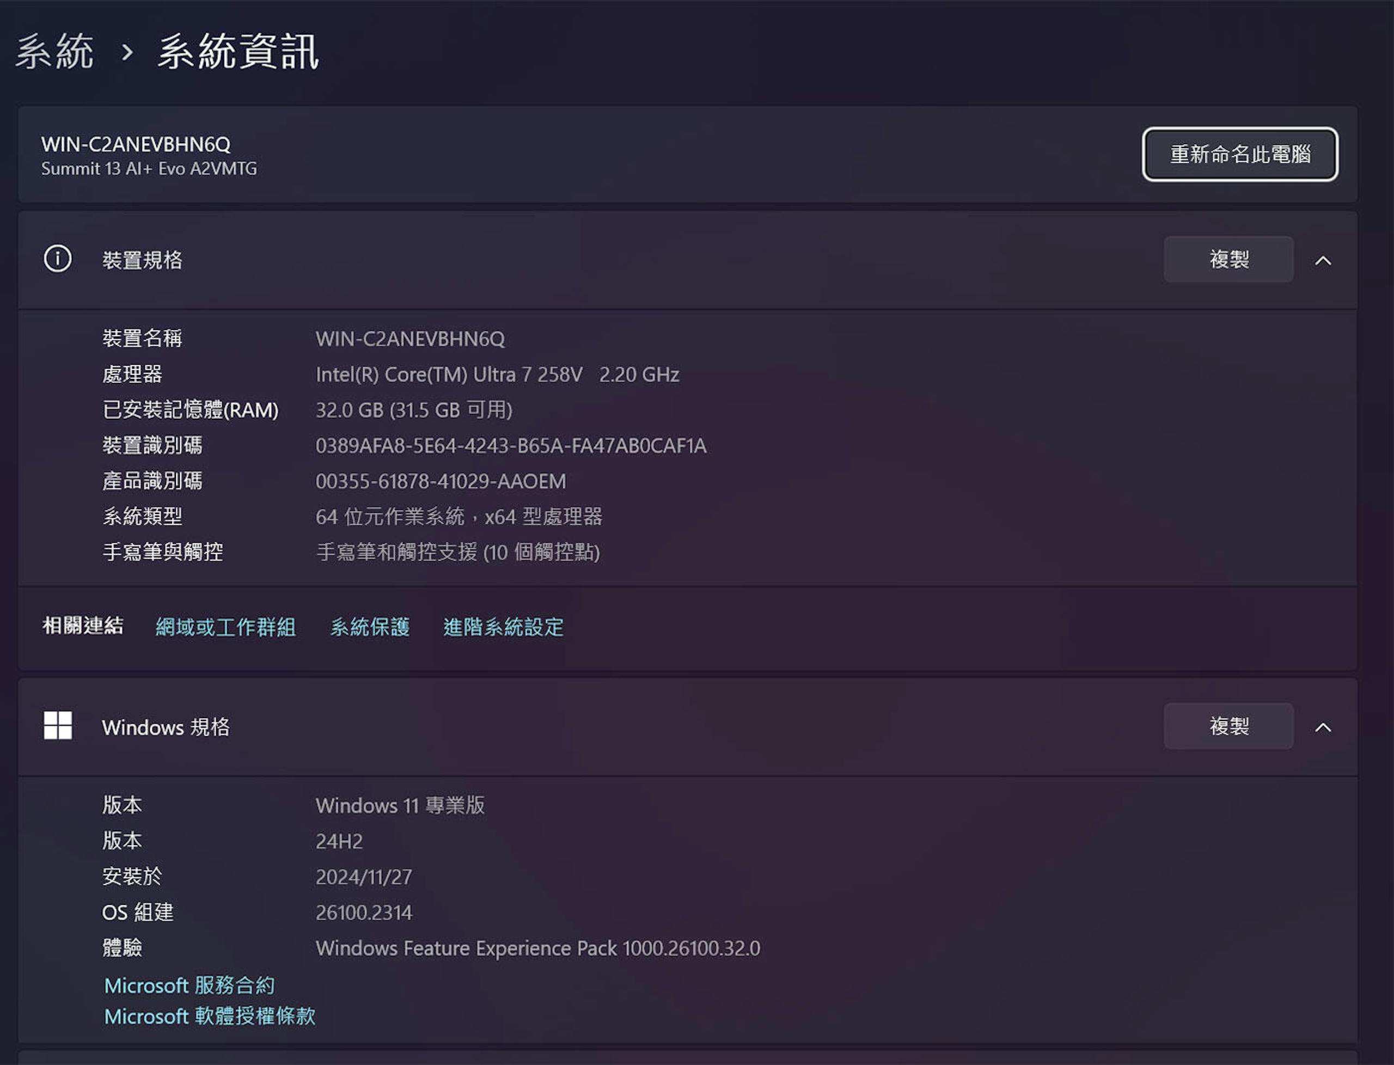Click the 重新命名此電腦 rename button
Viewport: 1394px width, 1065px height.
click(x=1239, y=154)
